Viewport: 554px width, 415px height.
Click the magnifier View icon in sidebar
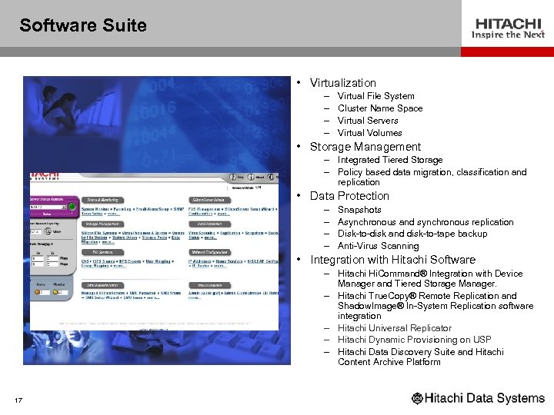[x=48, y=231]
